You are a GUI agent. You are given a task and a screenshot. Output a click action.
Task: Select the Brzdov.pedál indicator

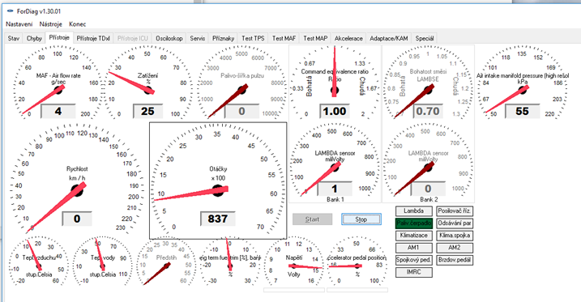[455, 260]
